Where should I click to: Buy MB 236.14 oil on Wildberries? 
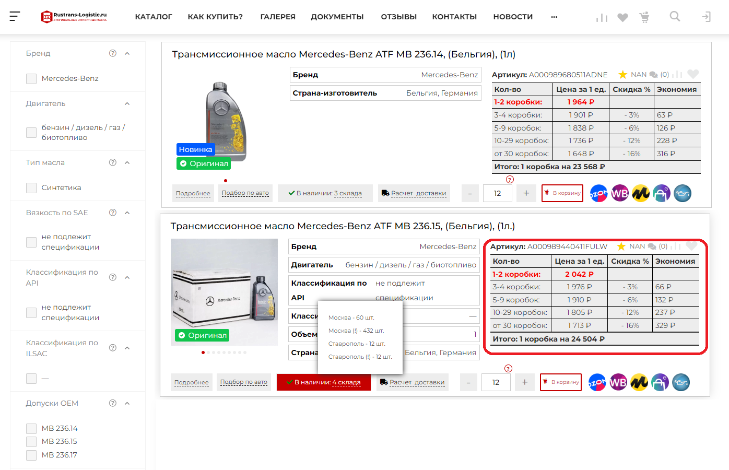coord(619,193)
